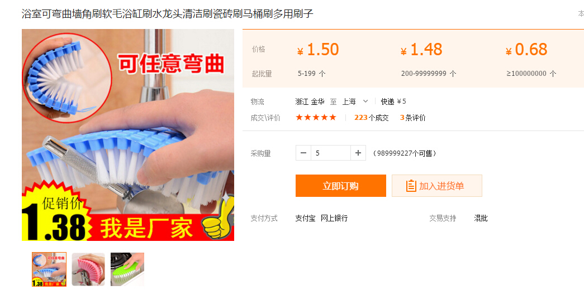
Task: Select the blue brush thumbnail
Action: [49, 269]
